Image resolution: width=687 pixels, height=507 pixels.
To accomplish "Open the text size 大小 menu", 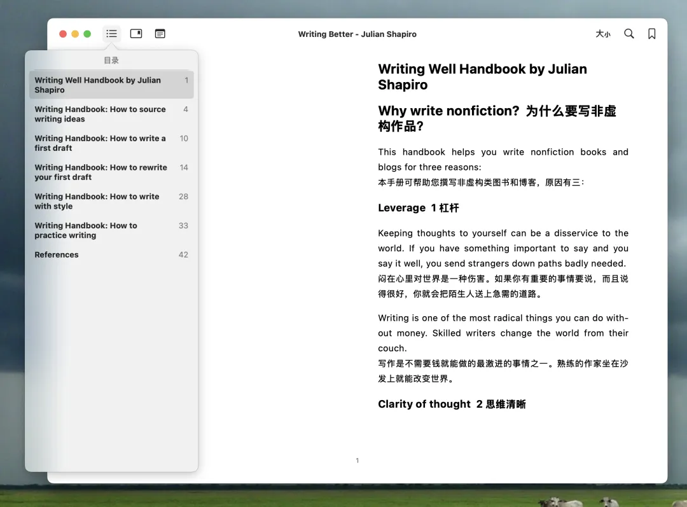I will (x=603, y=34).
